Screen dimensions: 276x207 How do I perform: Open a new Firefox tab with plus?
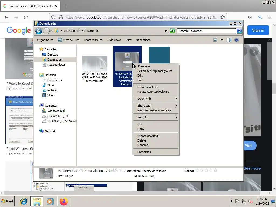[66, 6]
